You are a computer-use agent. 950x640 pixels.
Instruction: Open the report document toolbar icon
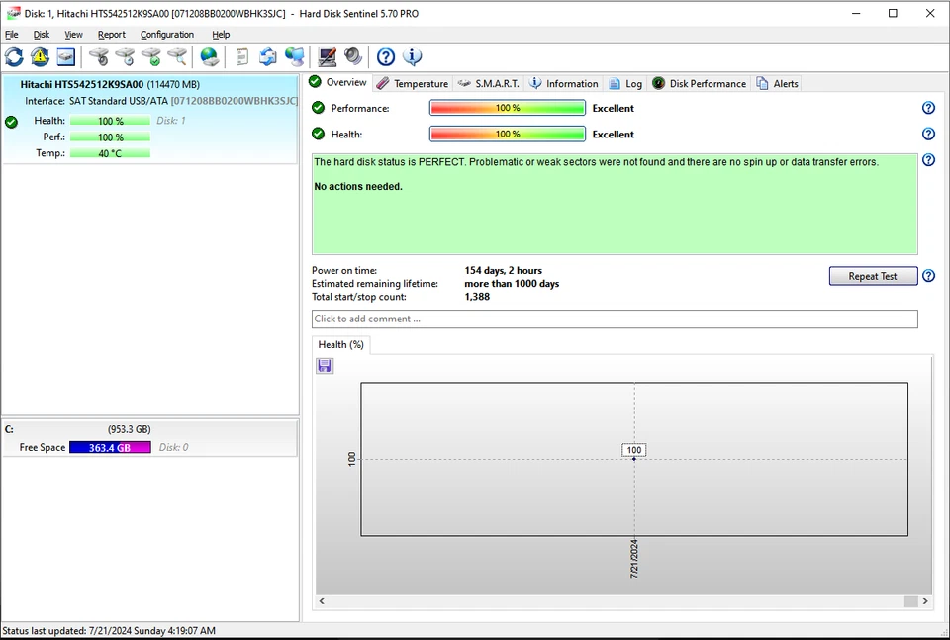pyautogui.click(x=241, y=57)
